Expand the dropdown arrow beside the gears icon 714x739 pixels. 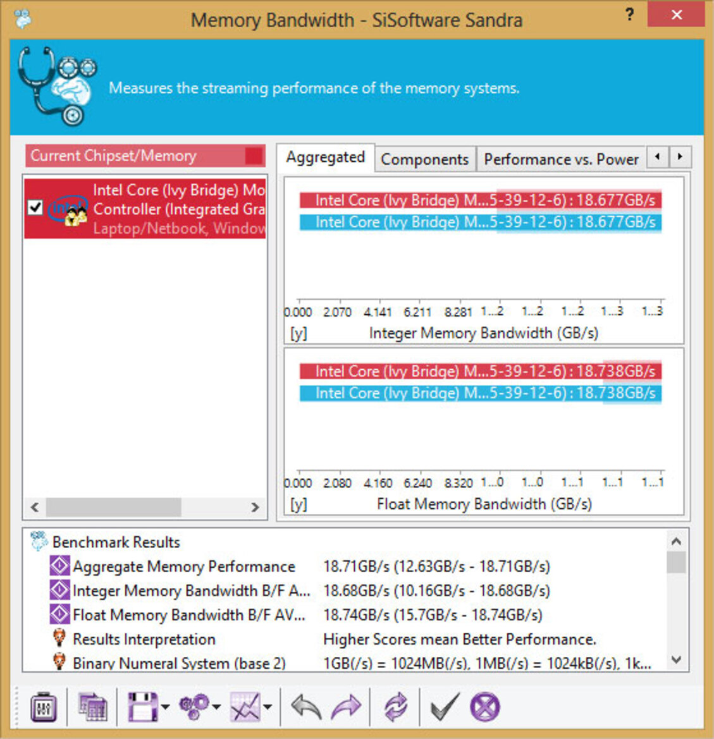click(x=216, y=707)
